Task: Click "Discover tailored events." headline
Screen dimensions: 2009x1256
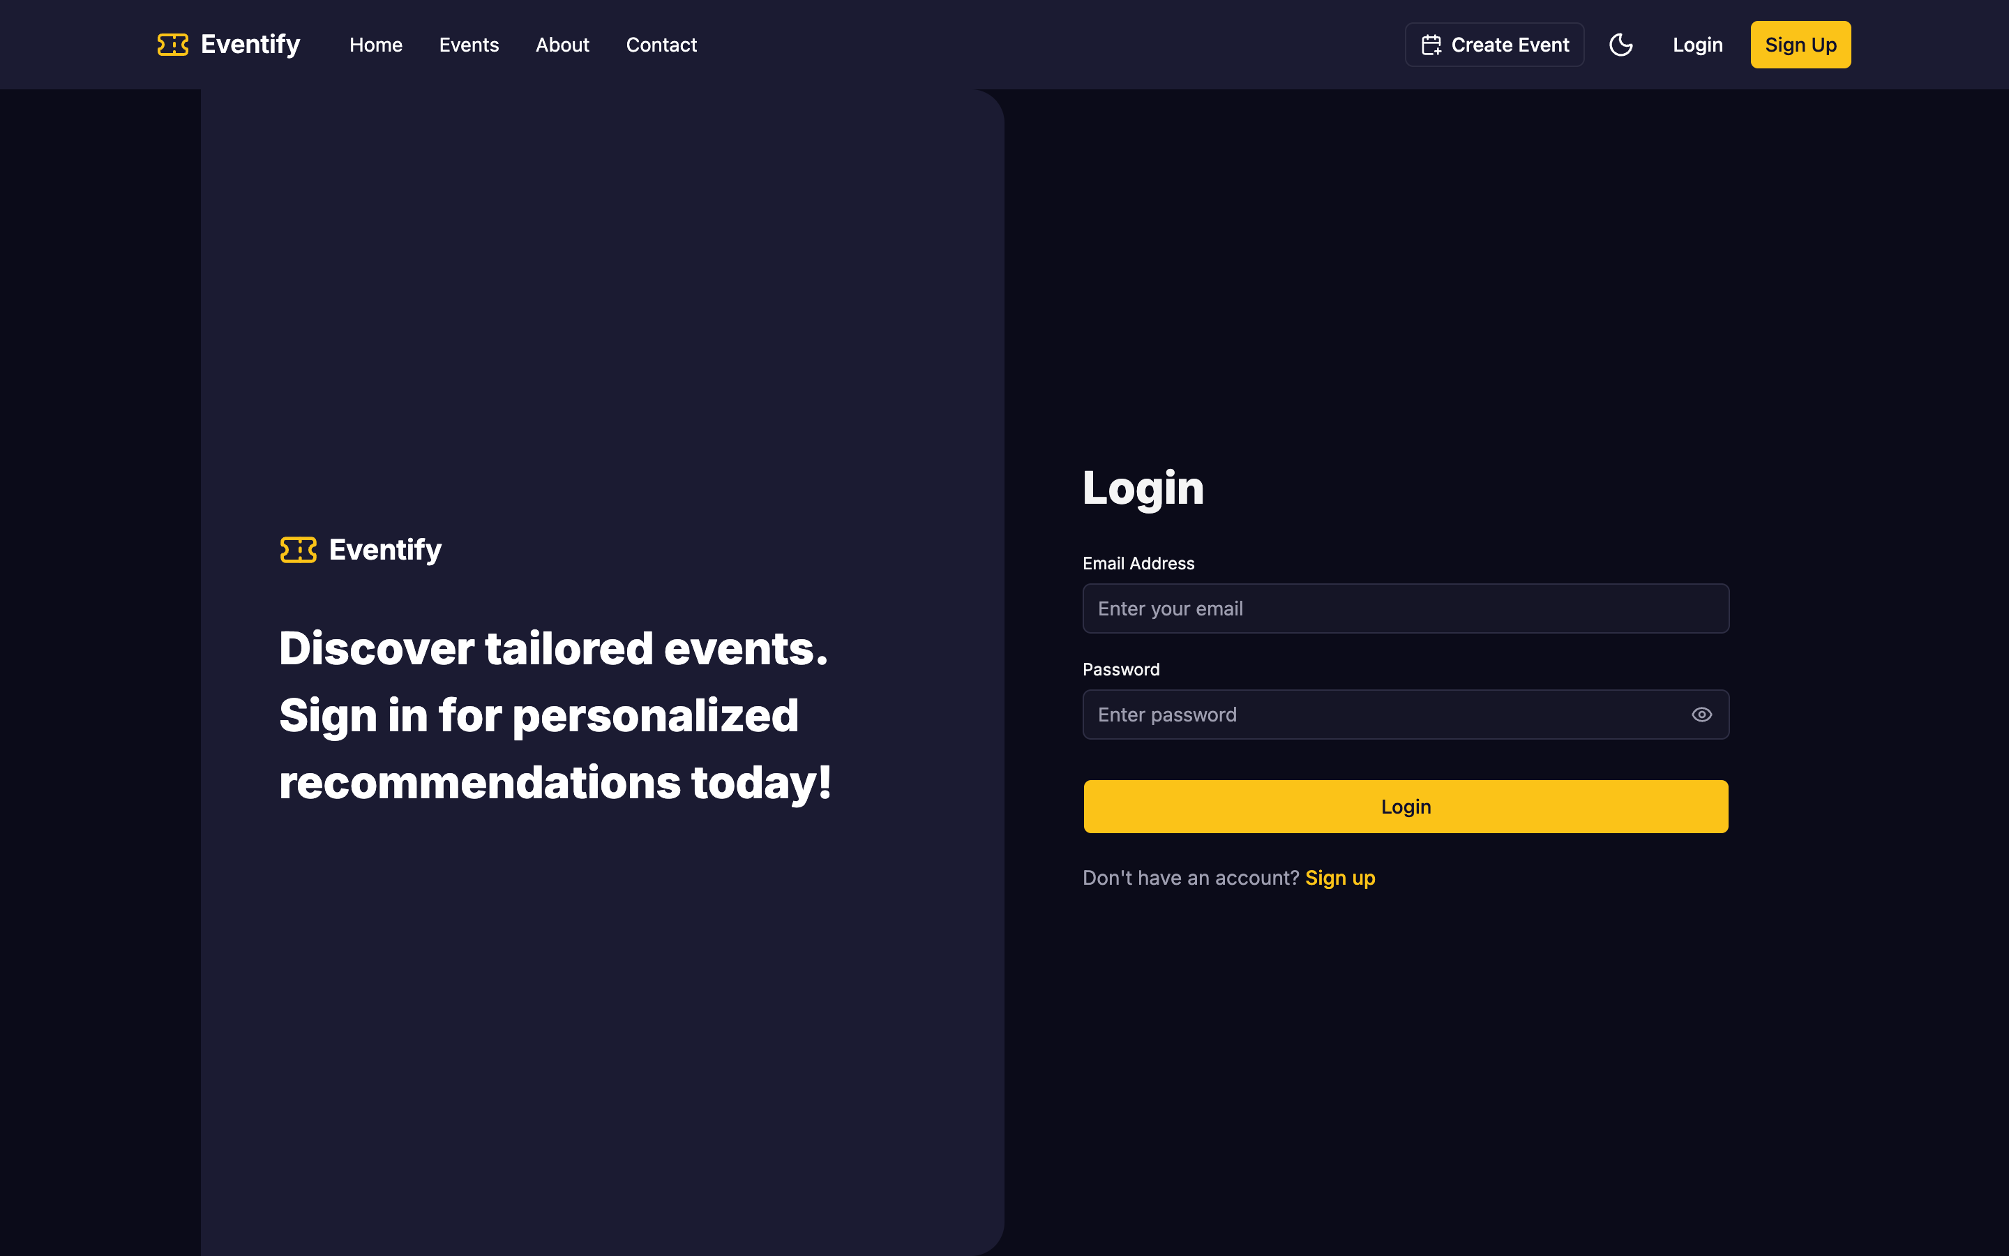Action: pyautogui.click(x=554, y=648)
